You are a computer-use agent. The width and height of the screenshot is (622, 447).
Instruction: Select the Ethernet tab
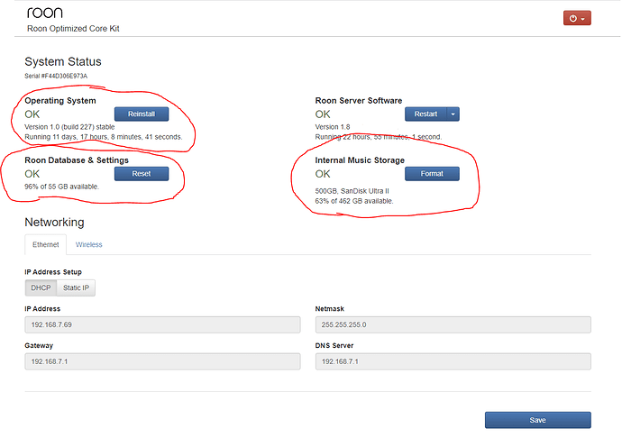pyautogui.click(x=46, y=245)
